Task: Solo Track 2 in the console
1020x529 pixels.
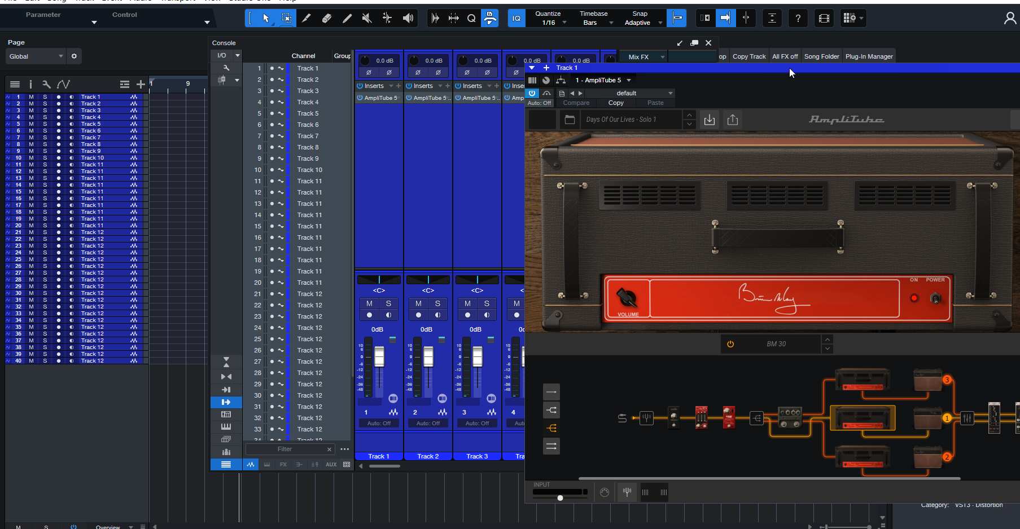Action: tap(437, 303)
